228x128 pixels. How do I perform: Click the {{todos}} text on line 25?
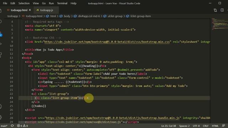[39, 106]
